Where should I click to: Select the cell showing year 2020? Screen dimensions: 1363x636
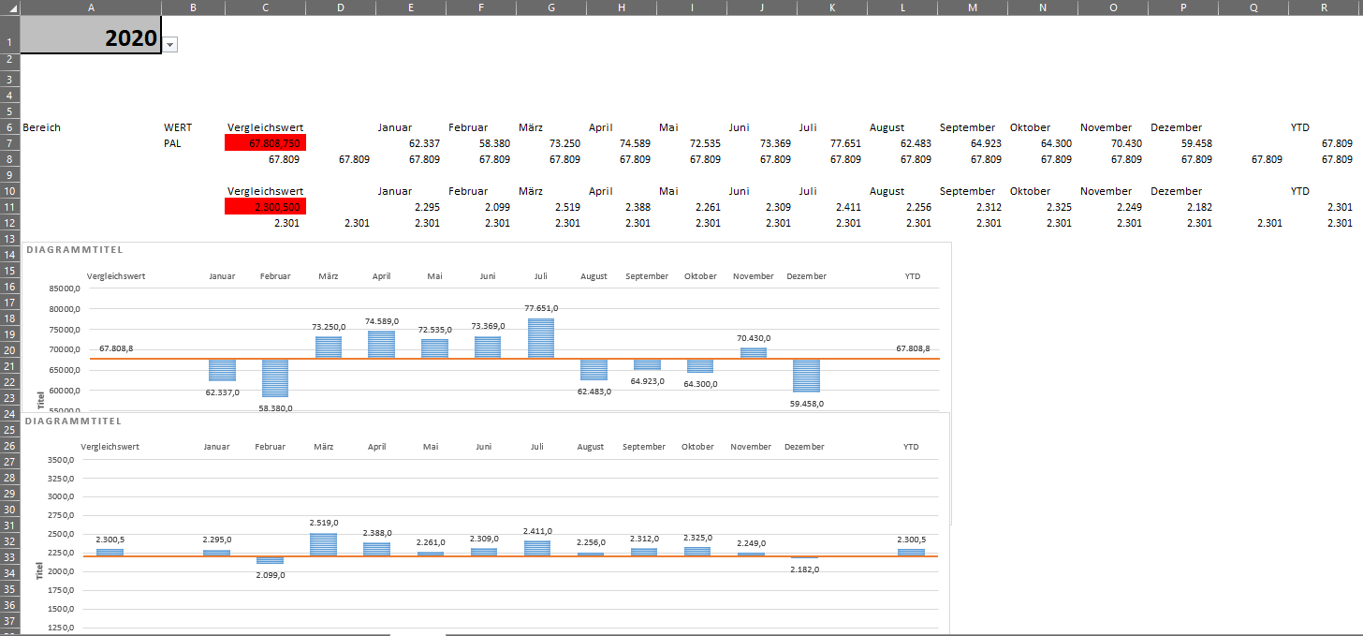pyautogui.click(x=90, y=36)
